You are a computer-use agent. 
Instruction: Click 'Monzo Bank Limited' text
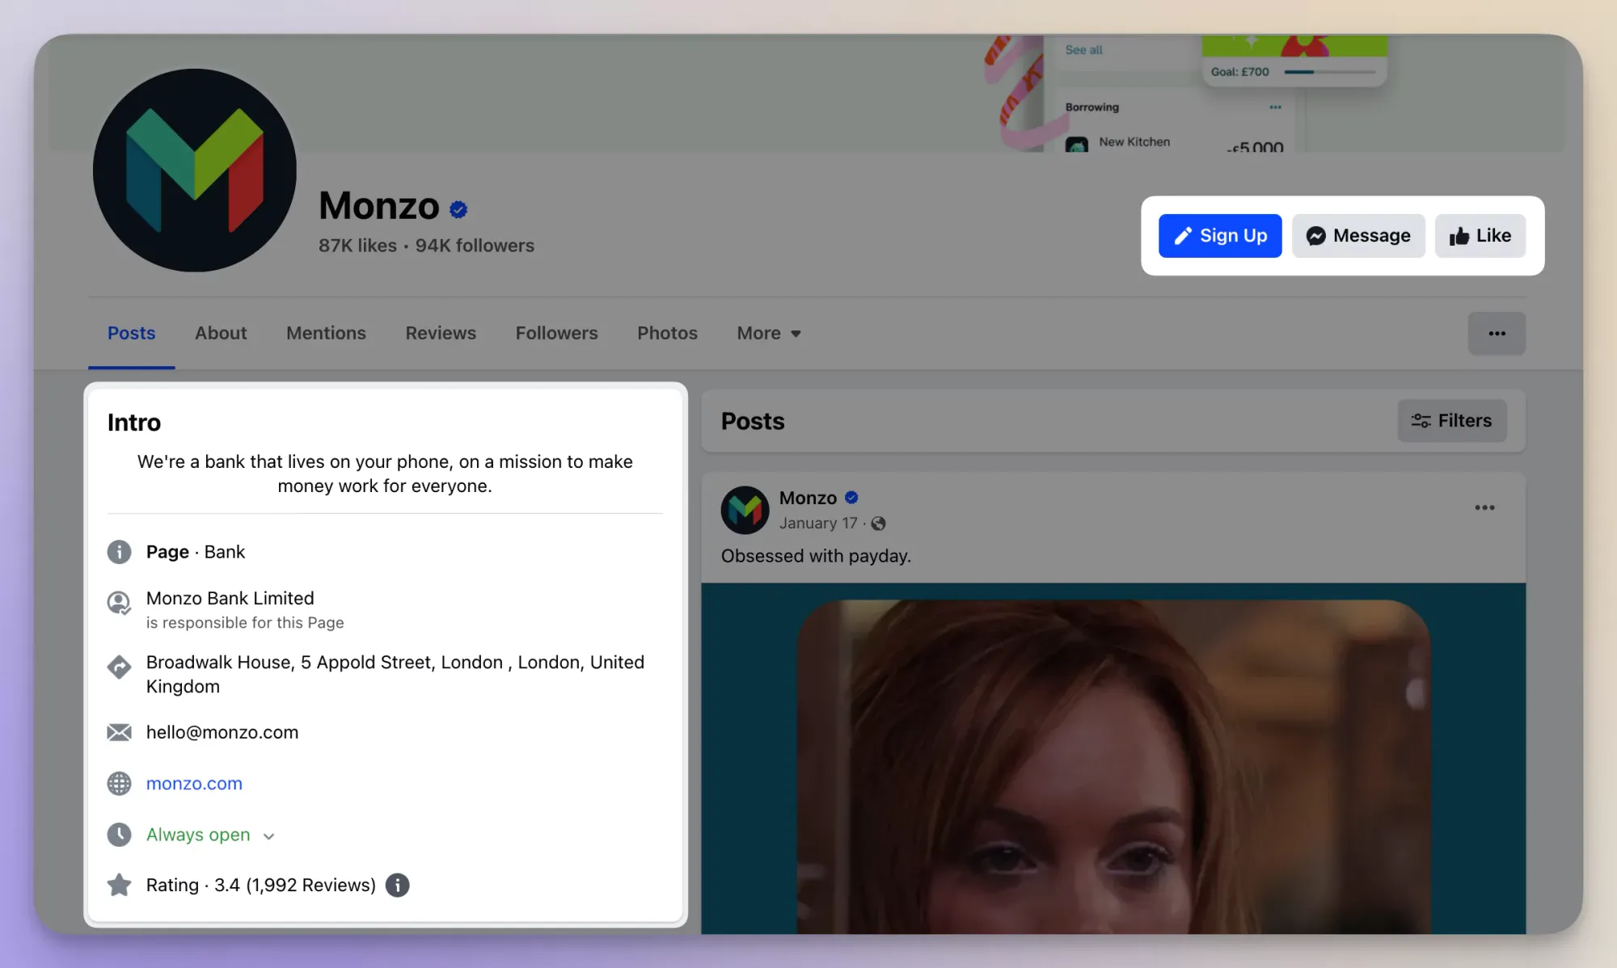tap(230, 598)
